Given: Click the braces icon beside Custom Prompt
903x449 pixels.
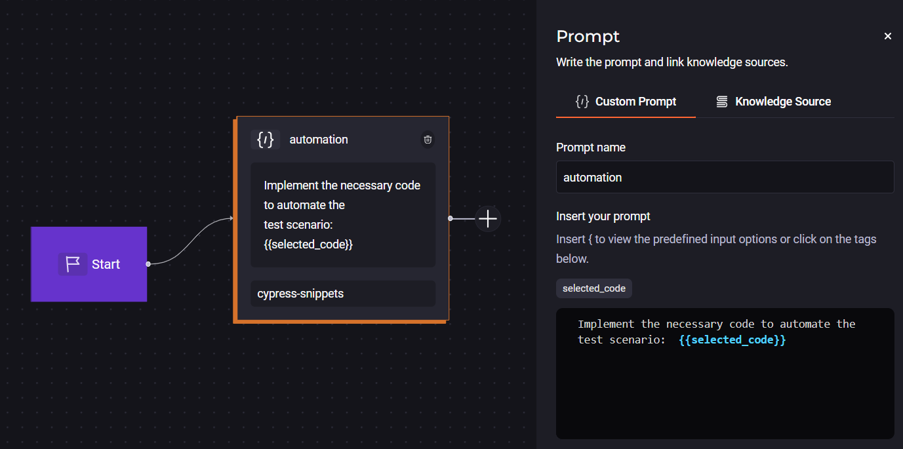Looking at the screenshot, I should 582,102.
